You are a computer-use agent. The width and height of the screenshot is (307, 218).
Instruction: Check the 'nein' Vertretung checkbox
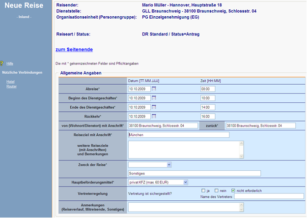[216, 190]
